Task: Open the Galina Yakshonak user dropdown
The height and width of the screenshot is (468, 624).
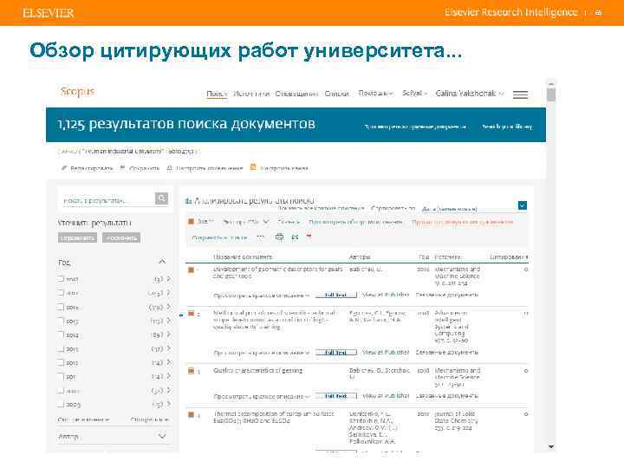Action: tap(470, 94)
